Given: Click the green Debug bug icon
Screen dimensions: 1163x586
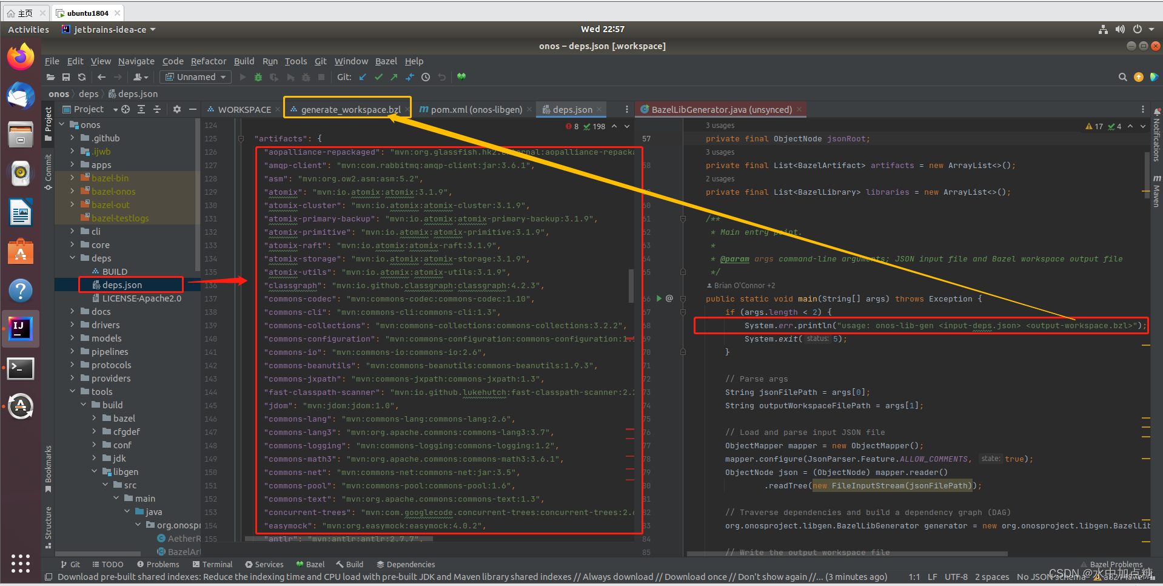Looking at the screenshot, I should (258, 77).
